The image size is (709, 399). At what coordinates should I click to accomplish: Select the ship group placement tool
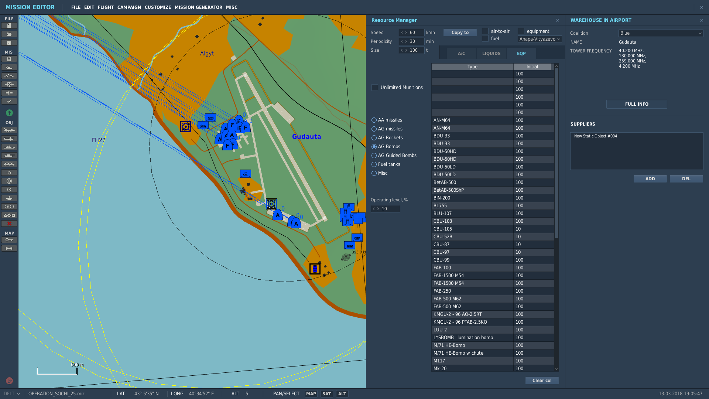(9, 147)
